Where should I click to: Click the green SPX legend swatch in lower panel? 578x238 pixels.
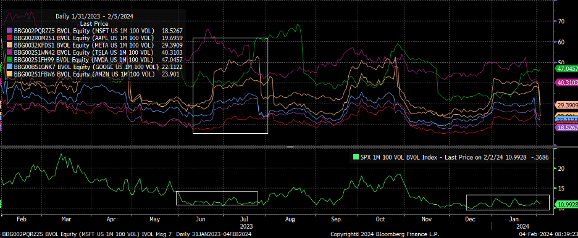356,157
